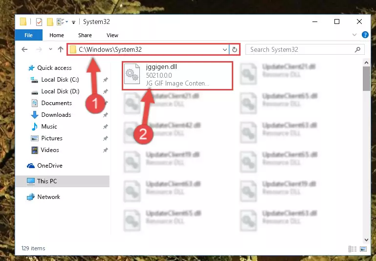Open Videos in the navigation pane
Screen dimensions: 376x261
pyautogui.click(x=50, y=150)
